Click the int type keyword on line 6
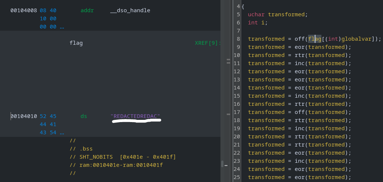383x182 pixels. coord(253,23)
